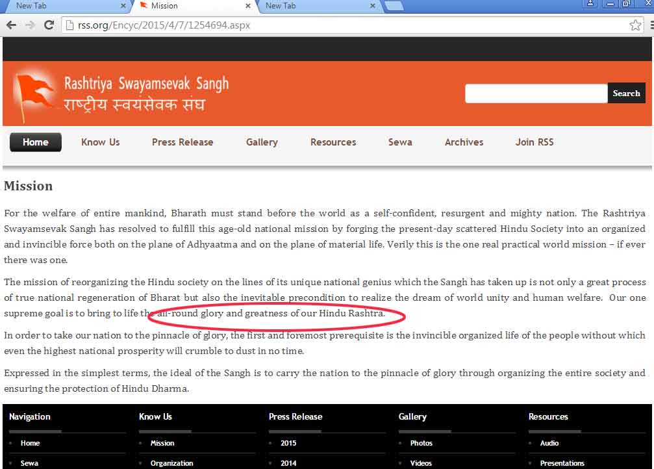Click the browser Forward arrow

click(30, 25)
